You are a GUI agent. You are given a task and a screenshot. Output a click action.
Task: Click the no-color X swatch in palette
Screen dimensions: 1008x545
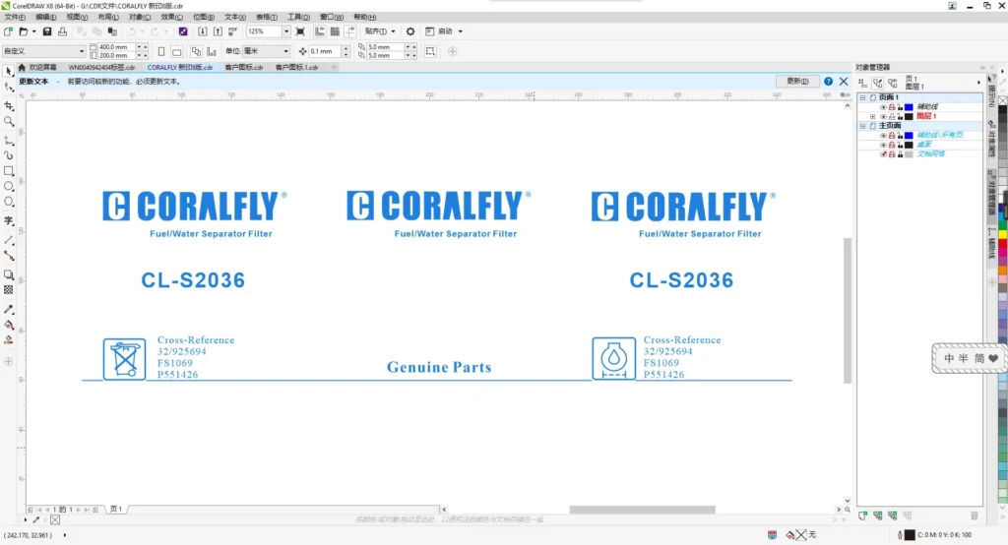[1003, 100]
